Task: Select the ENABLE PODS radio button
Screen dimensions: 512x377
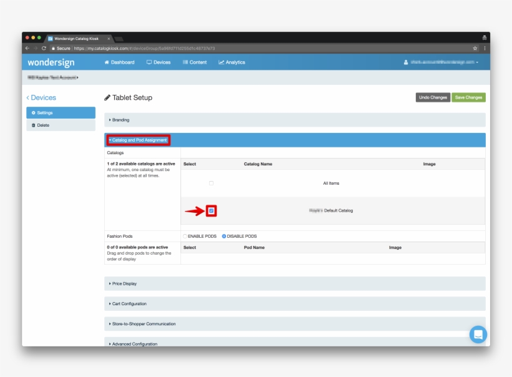Action: click(x=185, y=236)
